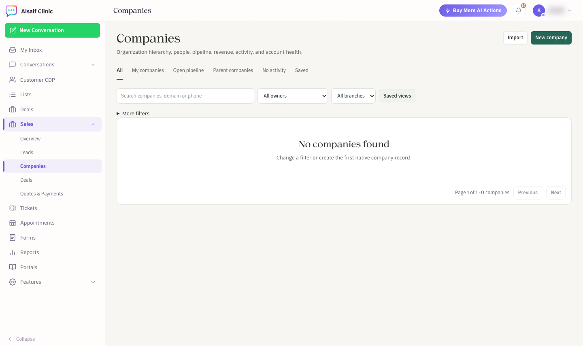Expand the Conversations submenu chevron
Screen dimensions: 583x346
point(93,65)
